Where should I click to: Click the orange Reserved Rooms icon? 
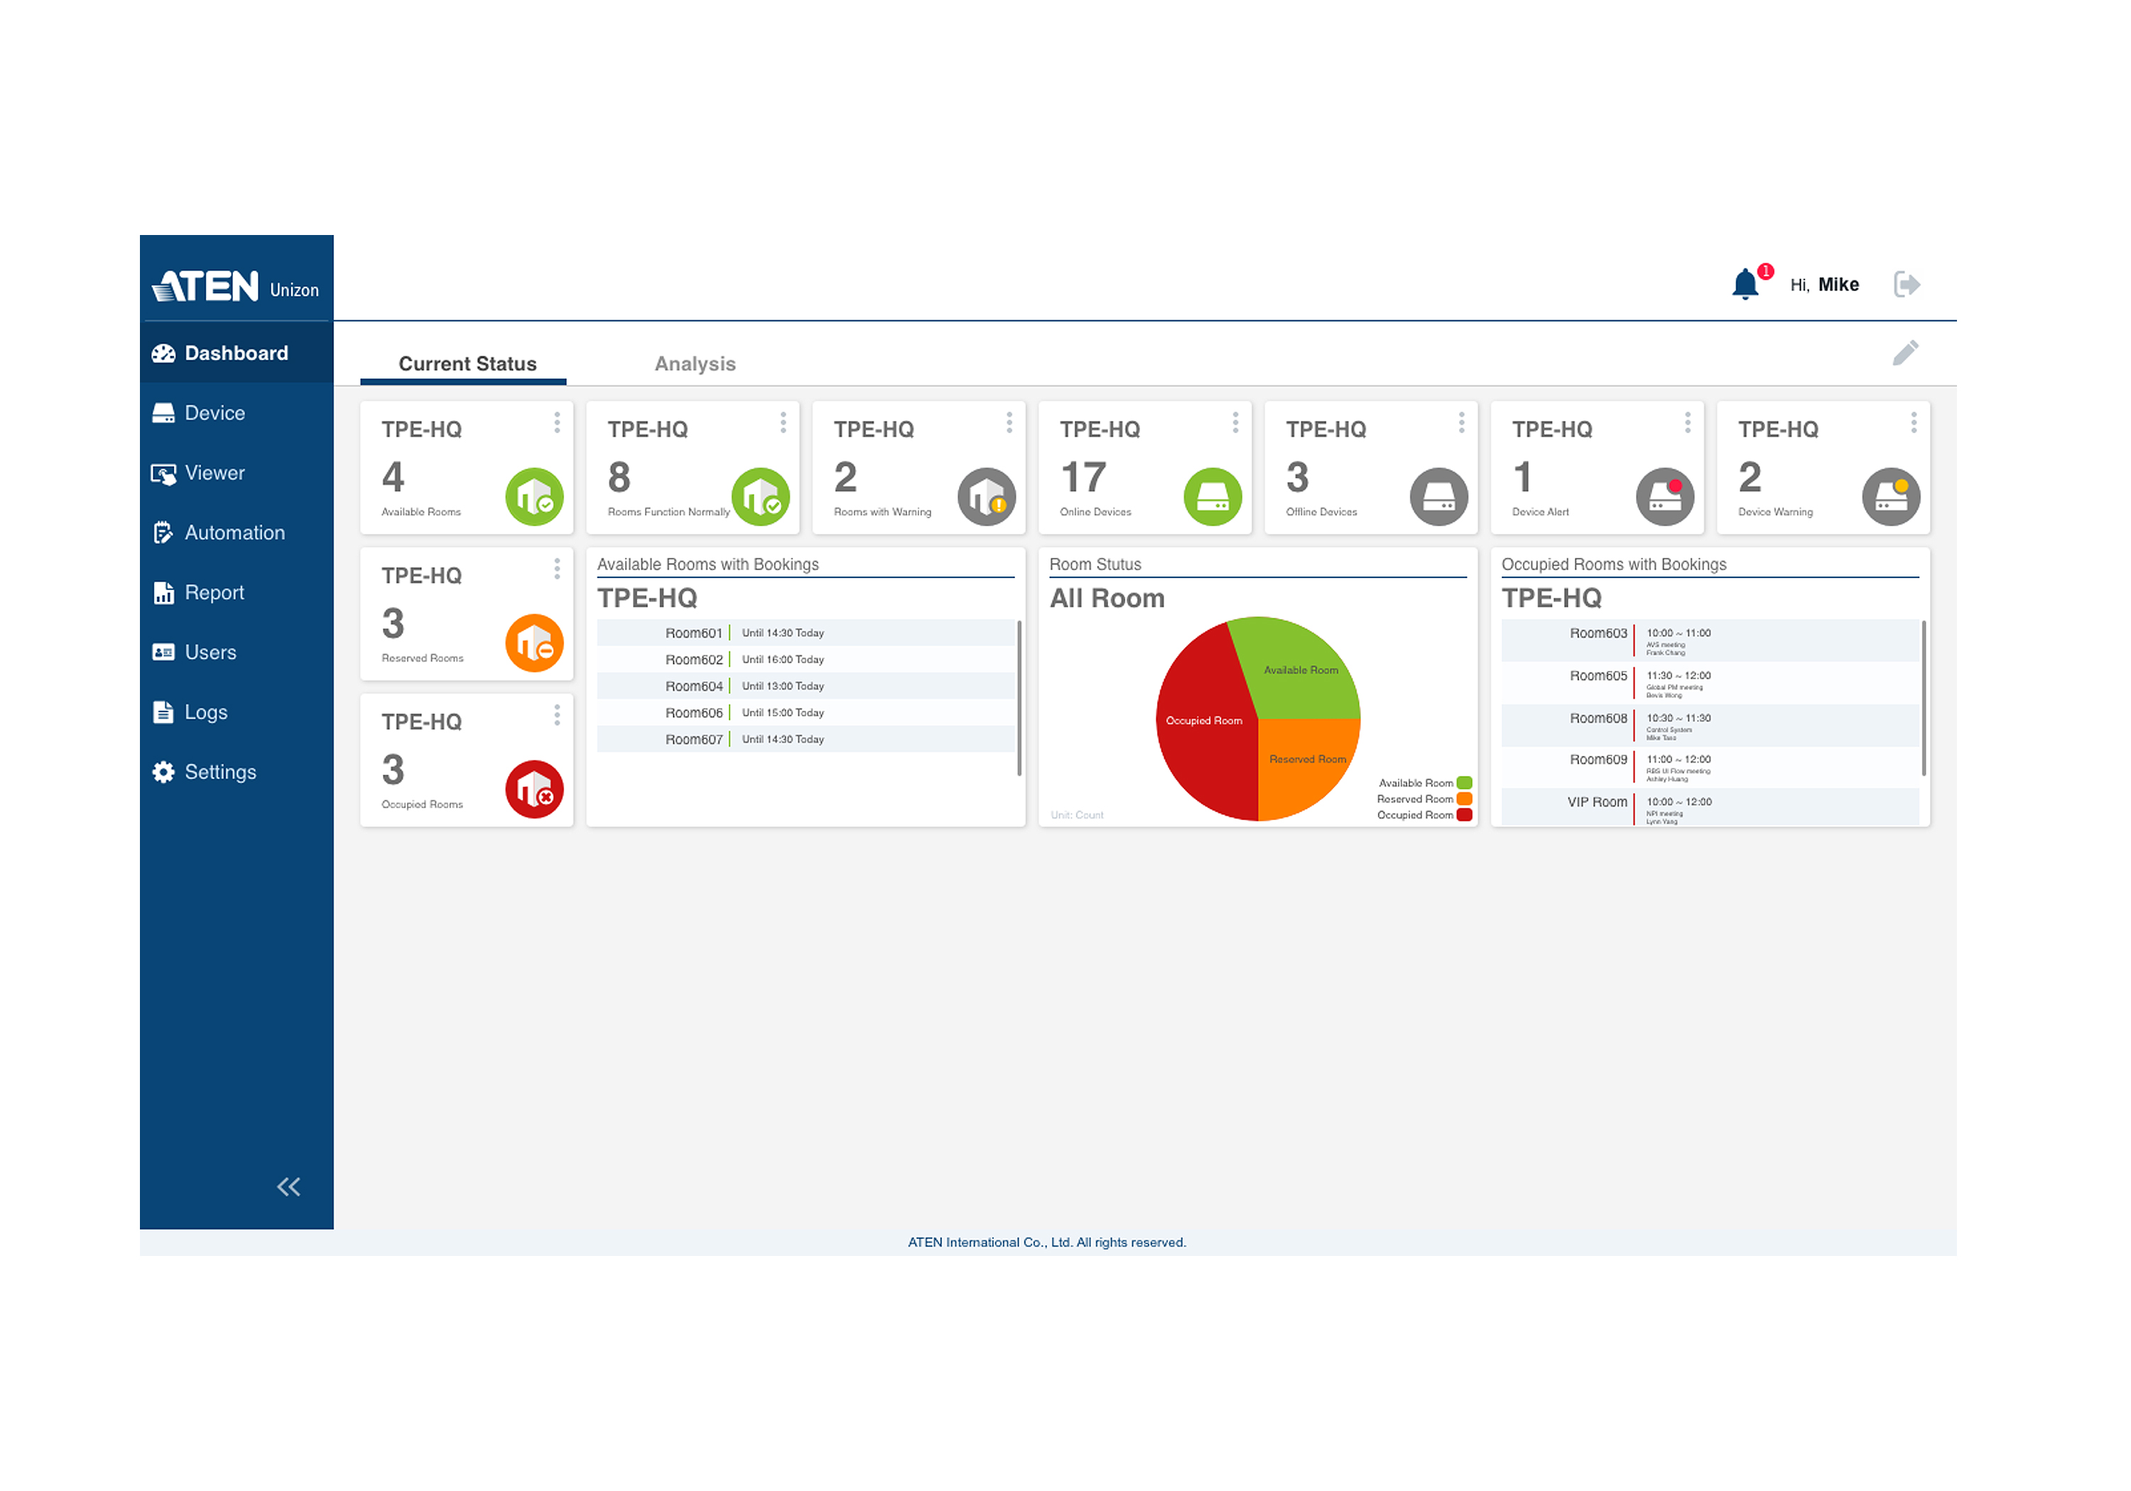pos(533,643)
